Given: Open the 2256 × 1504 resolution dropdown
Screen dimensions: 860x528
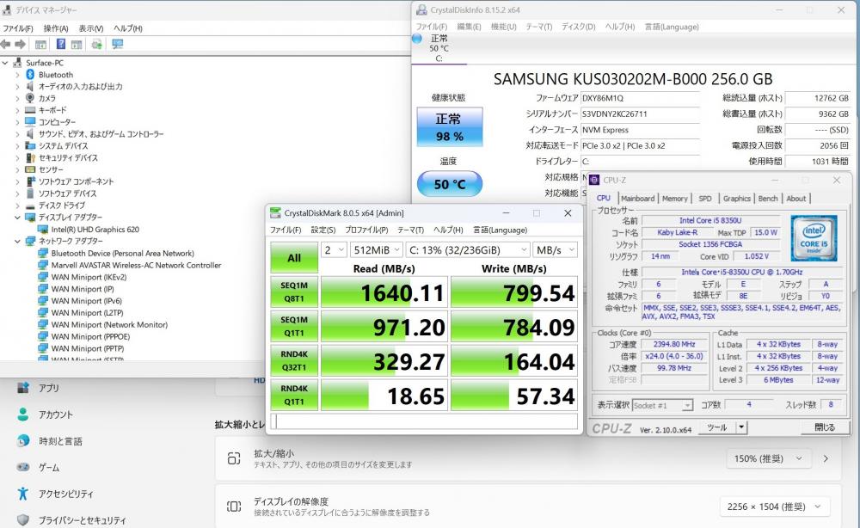Looking at the screenshot, I should click(x=774, y=507).
